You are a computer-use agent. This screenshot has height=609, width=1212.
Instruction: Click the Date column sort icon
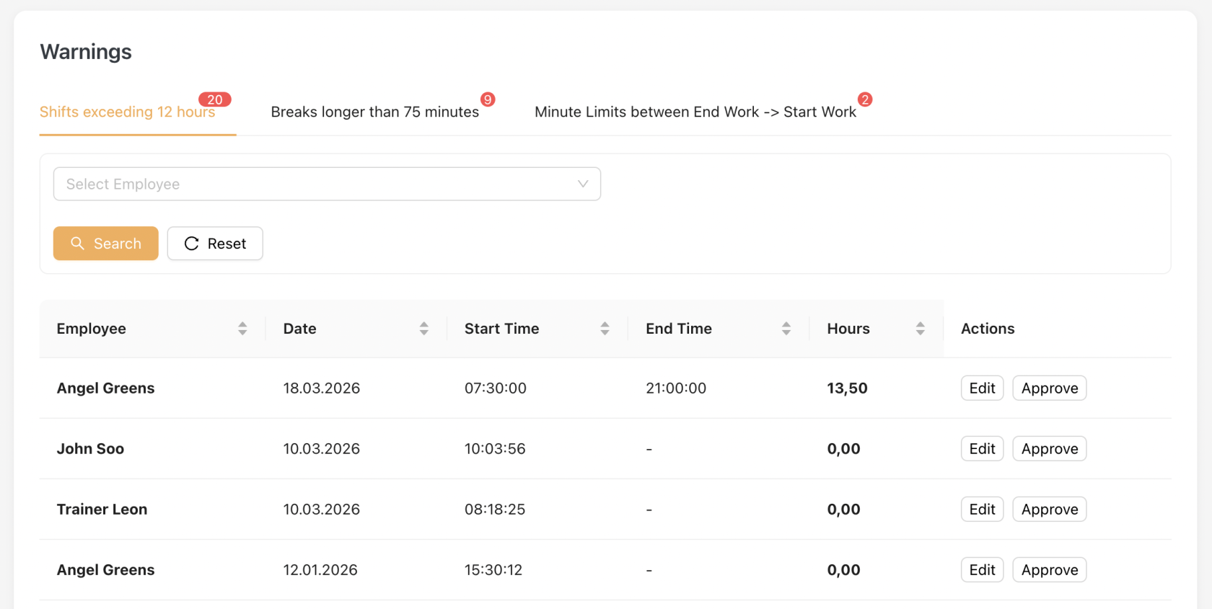tap(423, 329)
